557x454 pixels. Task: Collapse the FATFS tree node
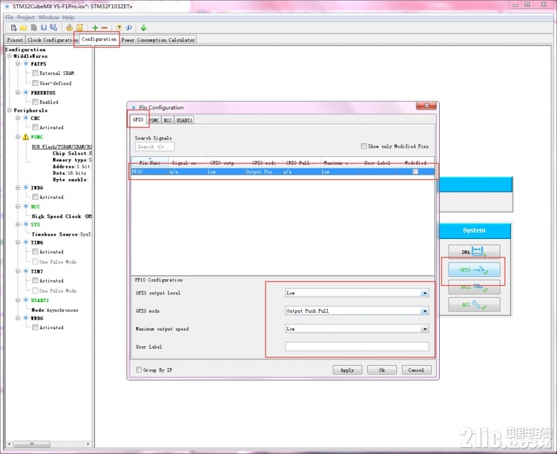(x=18, y=64)
